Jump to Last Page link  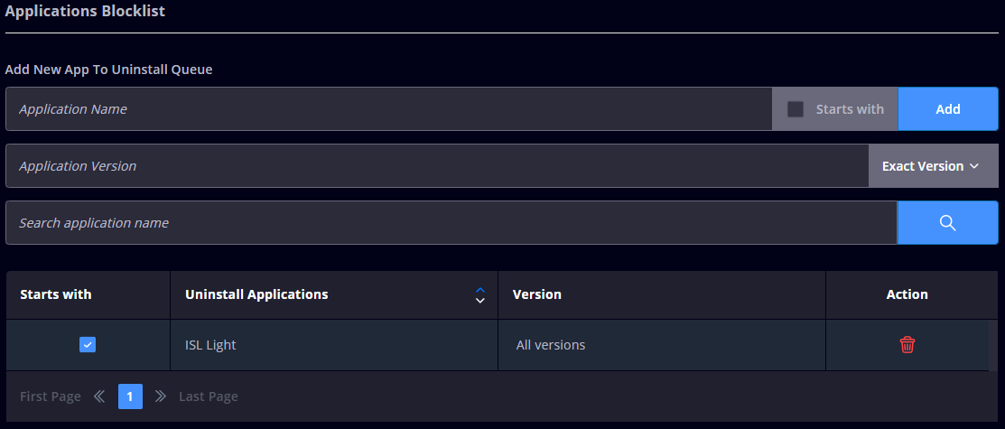209,396
